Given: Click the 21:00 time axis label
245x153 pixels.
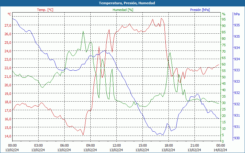Looking at the screenshot, I should [194, 146].
